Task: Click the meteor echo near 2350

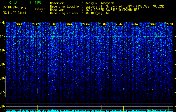Action: (168, 90)
